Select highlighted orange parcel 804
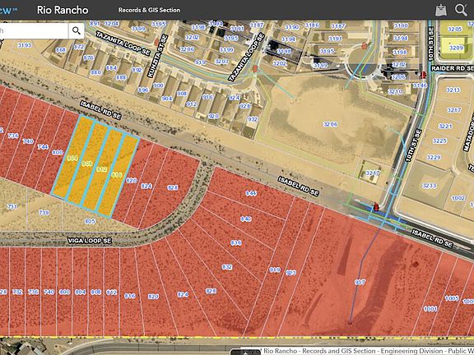This screenshot has width=474, height=355. pos(72,157)
